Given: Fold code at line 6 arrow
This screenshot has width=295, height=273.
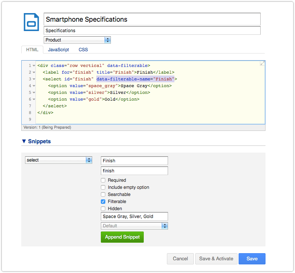Looking at the screenshot, I should [34, 99].
